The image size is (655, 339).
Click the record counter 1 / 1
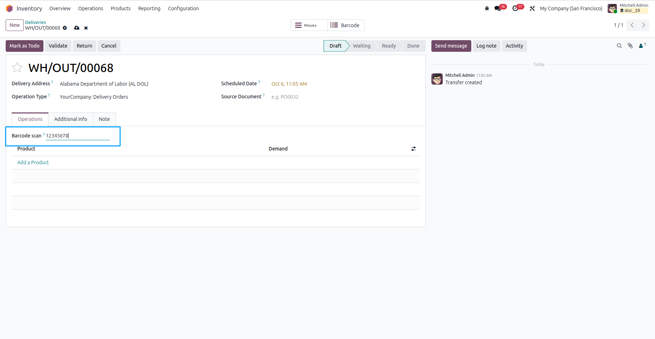[x=618, y=25]
